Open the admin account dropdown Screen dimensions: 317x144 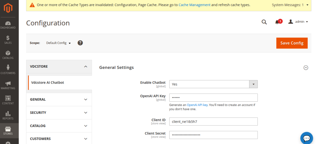coord(298,22)
